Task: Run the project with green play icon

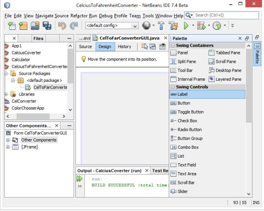Action: (x=186, y=26)
